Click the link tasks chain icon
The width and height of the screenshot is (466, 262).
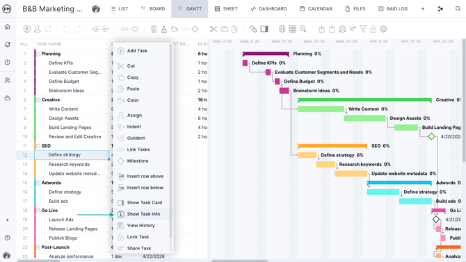[x=124, y=29]
